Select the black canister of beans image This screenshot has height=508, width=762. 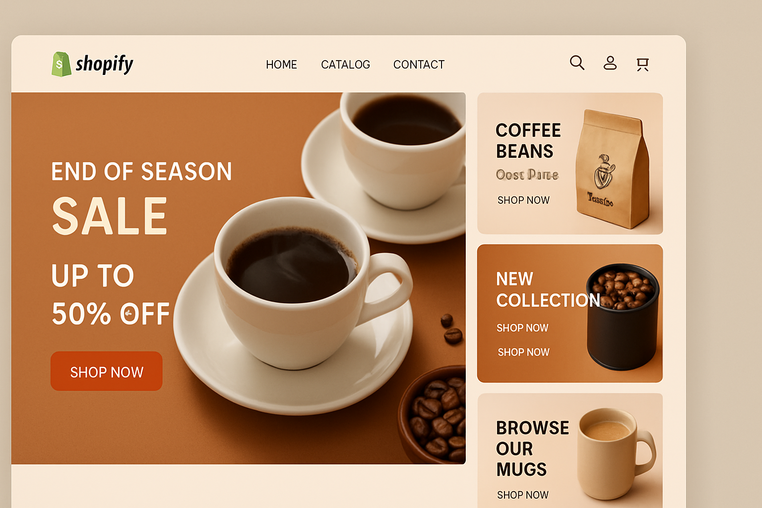[x=623, y=317]
